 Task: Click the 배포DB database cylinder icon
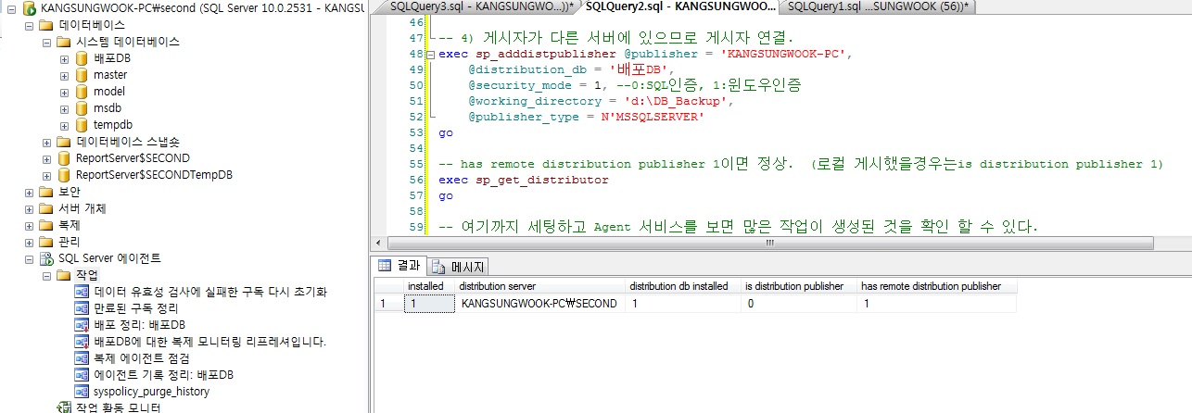(82, 58)
